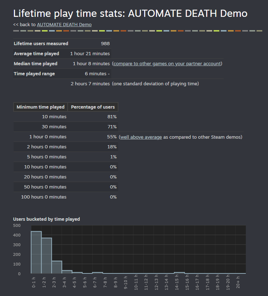268x296 pixels.
Task: Select the range start value 6 minutes
Action: pyautogui.click(x=96, y=73)
